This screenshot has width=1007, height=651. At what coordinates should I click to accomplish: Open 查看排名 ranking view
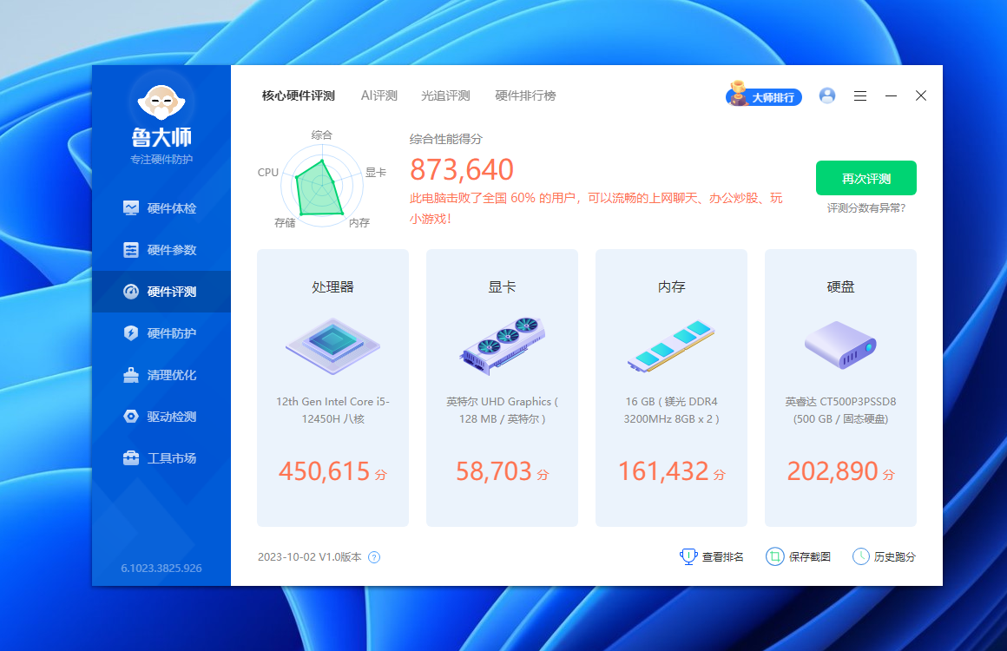[x=712, y=556]
